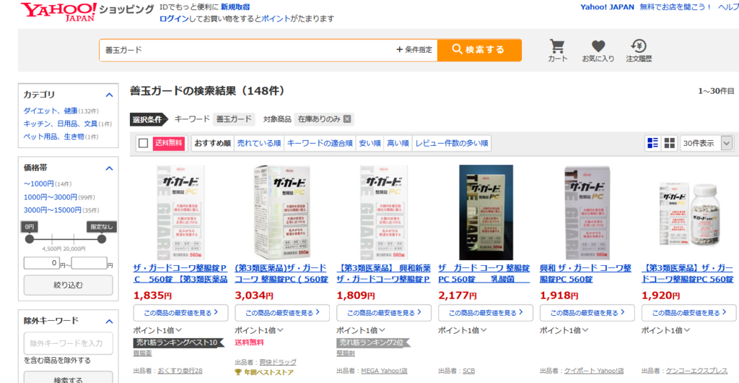Screen dimensions: 739x383
Task: Remove the 在庫ありのみ filter with x
Action: tap(347, 119)
